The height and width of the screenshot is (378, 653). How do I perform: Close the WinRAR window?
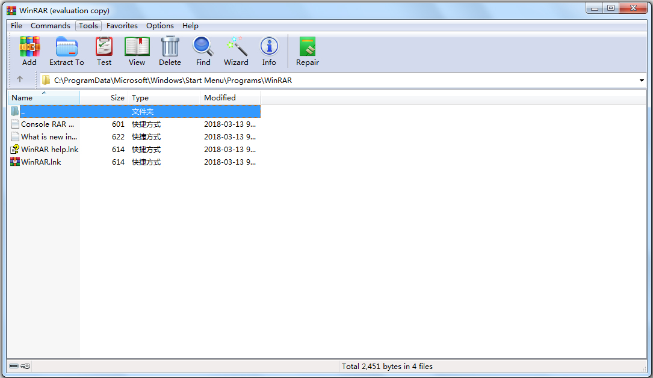[x=633, y=8]
